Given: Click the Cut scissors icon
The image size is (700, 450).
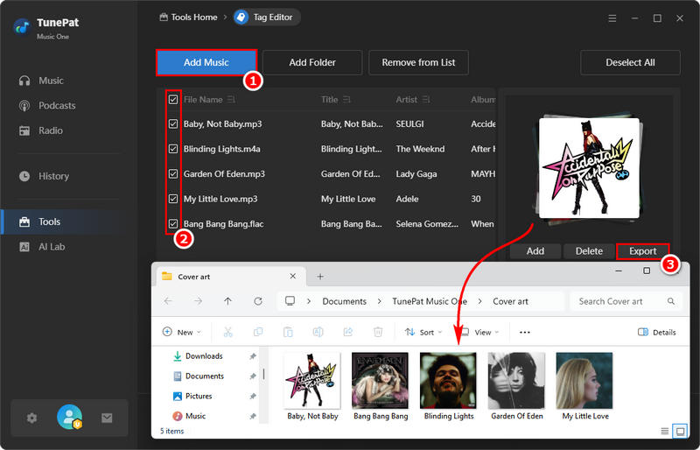Looking at the screenshot, I should click(228, 332).
